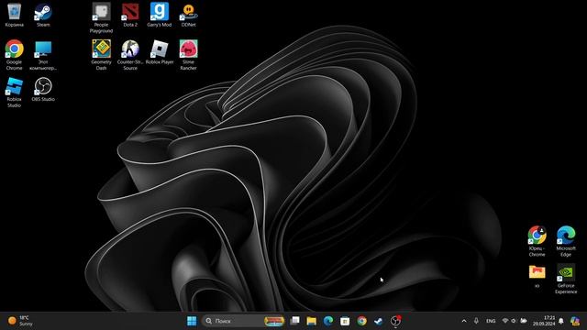
Task: Launch the Roblox Studio desktop shortcut
Action: click(15, 93)
